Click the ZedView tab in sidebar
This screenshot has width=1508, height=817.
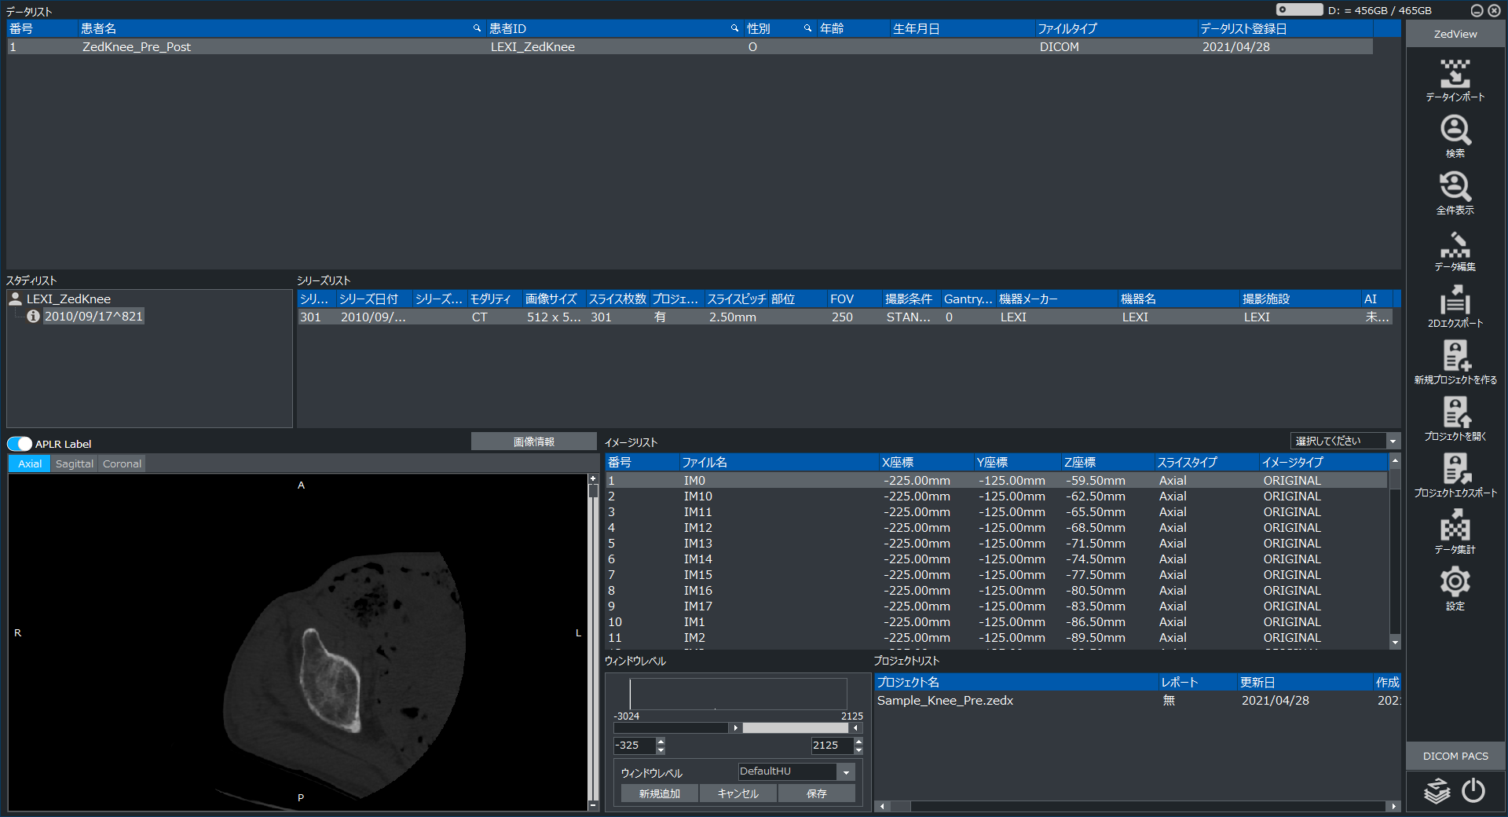(1455, 34)
